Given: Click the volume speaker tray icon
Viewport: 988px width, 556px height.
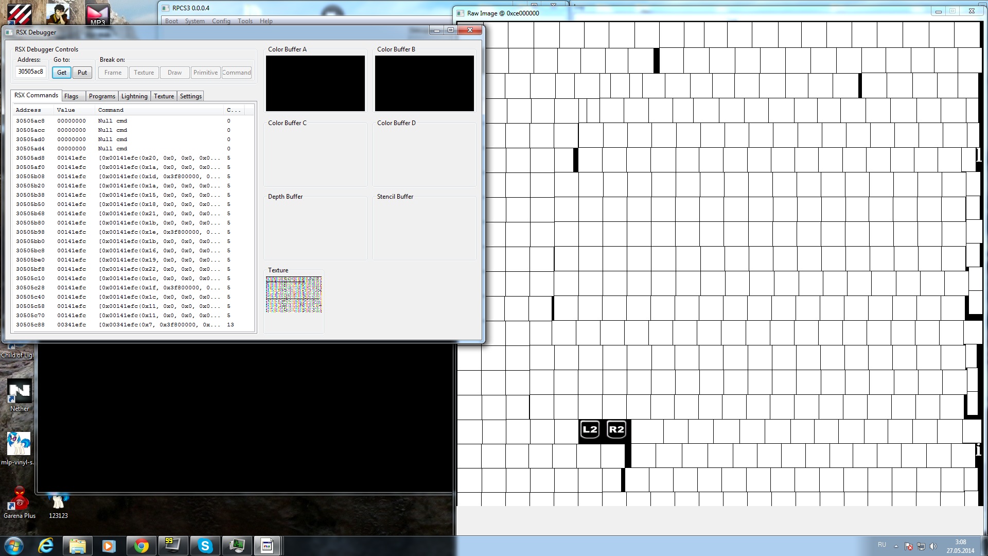Looking at the screenshot, I should [x=933, y=546].
